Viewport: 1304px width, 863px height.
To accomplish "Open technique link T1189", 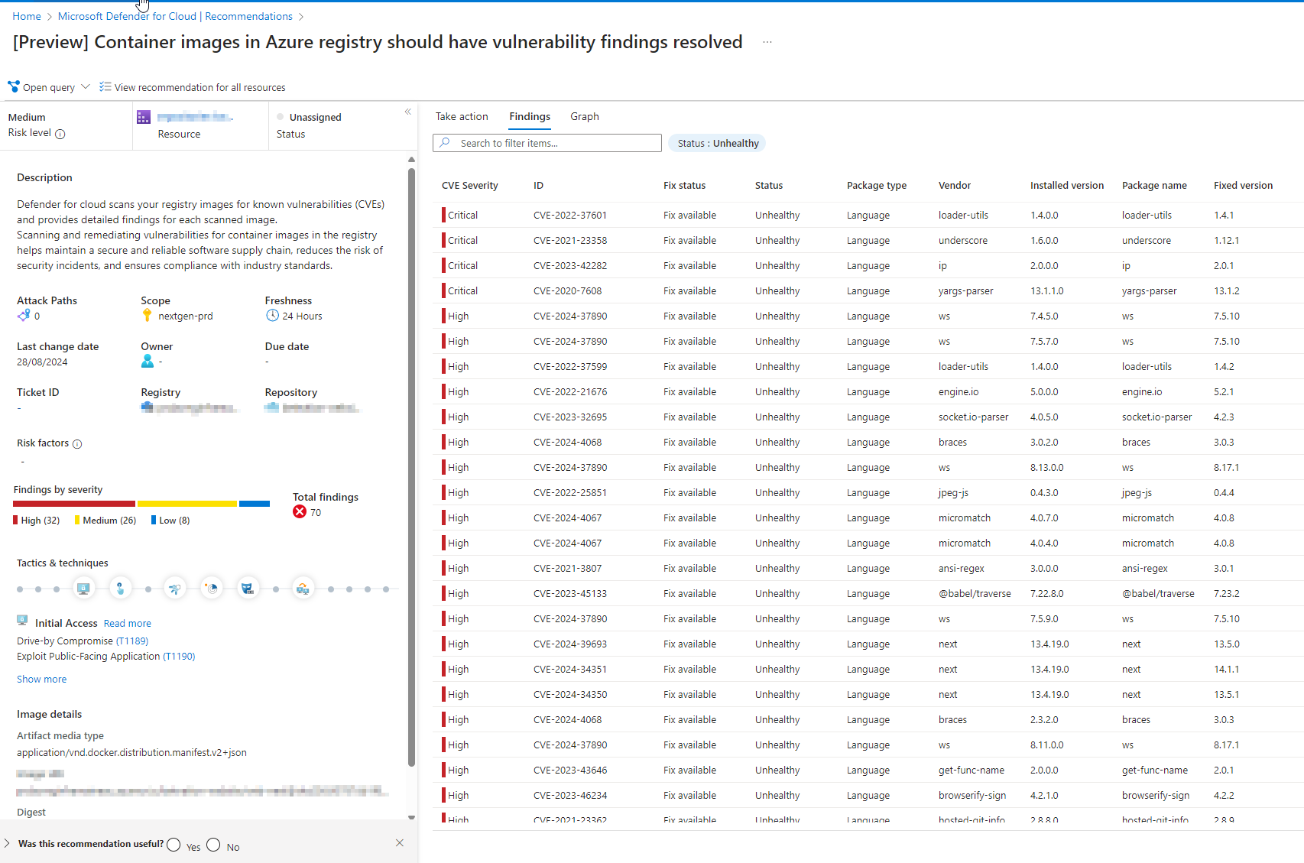I will [x=132, y=641].
